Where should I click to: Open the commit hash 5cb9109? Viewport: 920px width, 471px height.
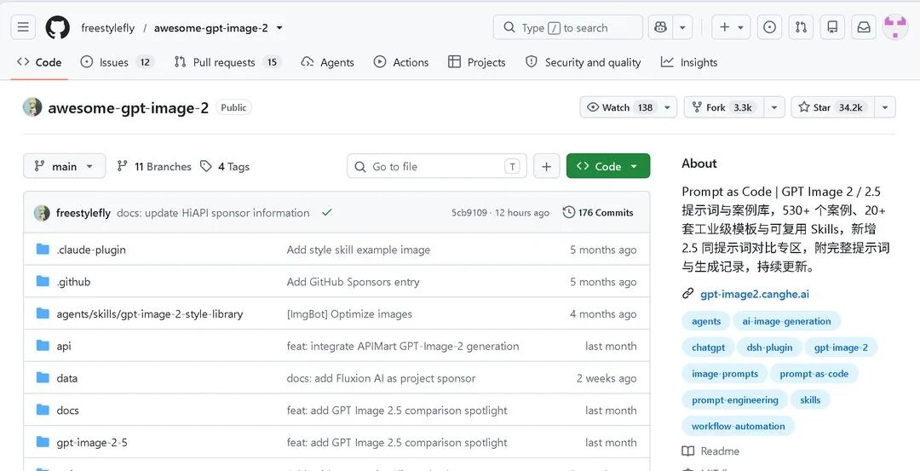coord(469,213)
